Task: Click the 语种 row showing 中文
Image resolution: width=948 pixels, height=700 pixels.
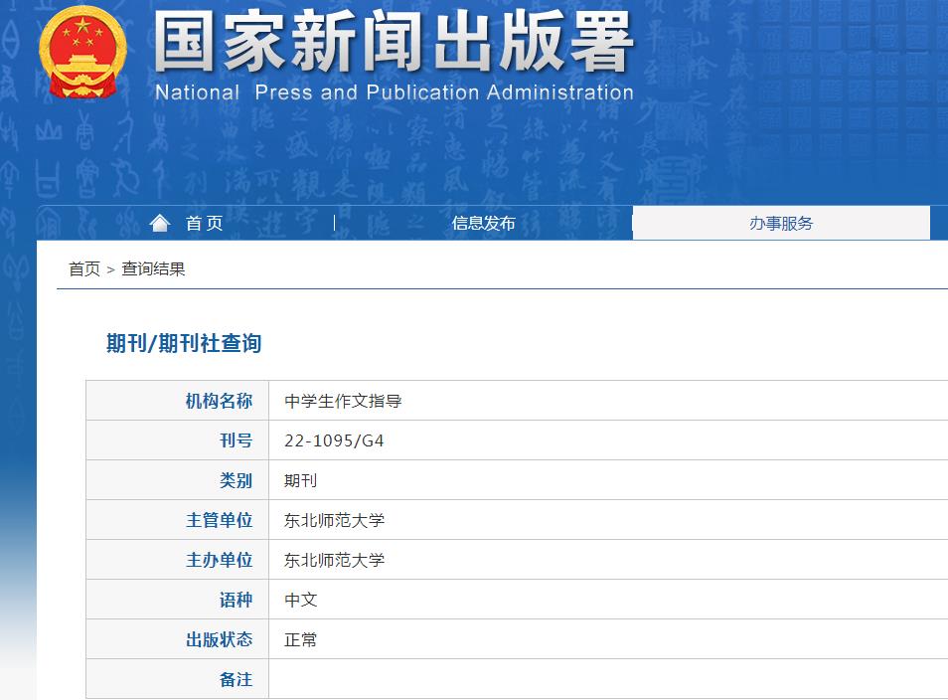Action: point(301,600)
